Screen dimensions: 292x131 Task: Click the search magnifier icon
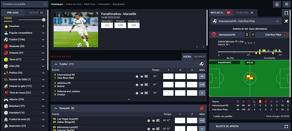point(45,4)
